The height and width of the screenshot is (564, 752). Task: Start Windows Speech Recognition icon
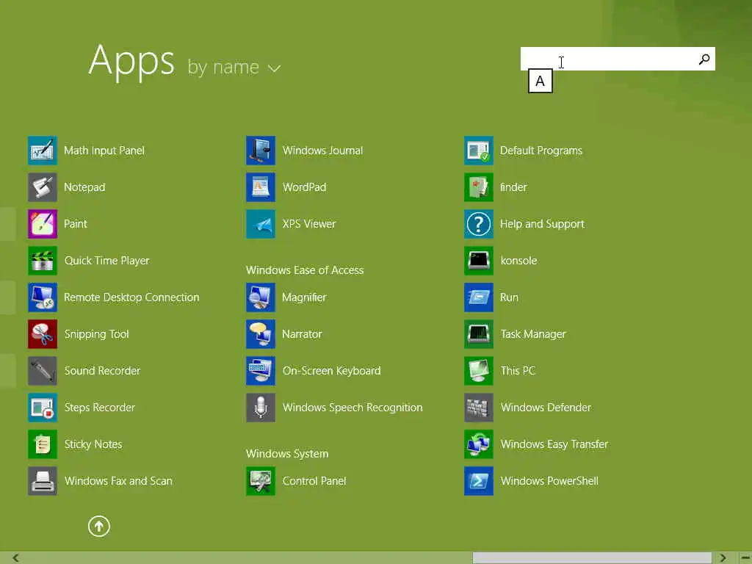click(261, 408)
